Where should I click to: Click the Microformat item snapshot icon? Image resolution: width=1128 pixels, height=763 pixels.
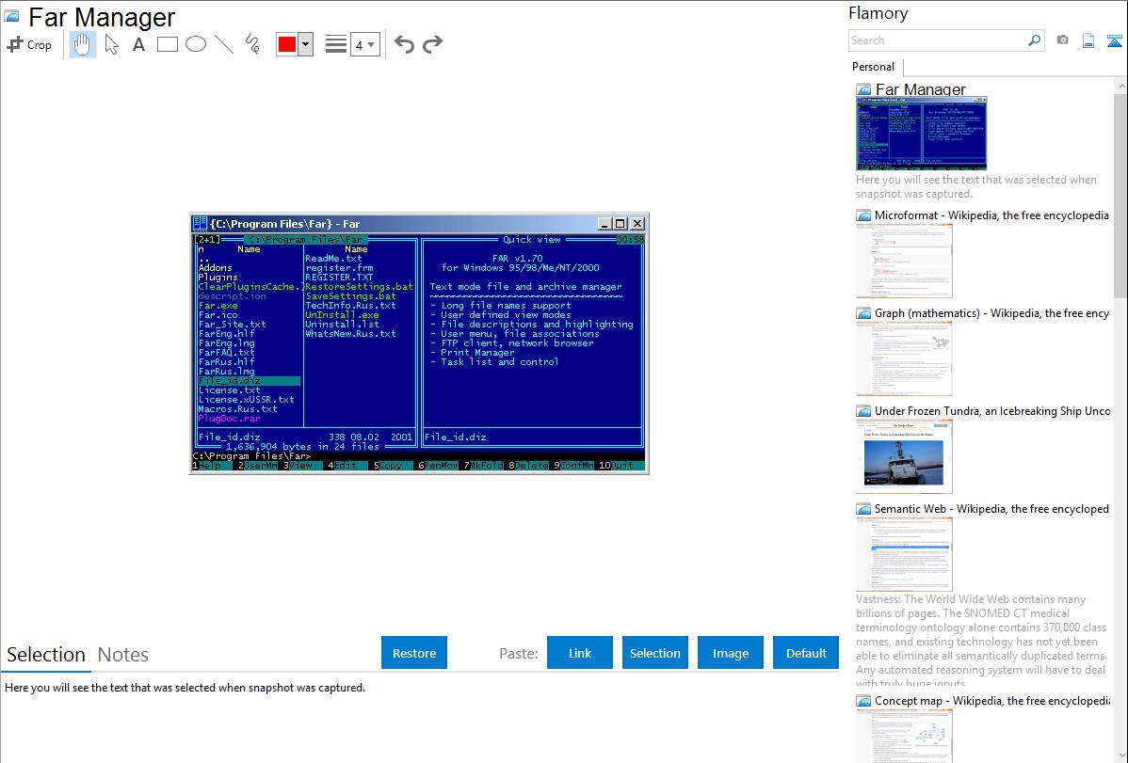pos(863,215)
